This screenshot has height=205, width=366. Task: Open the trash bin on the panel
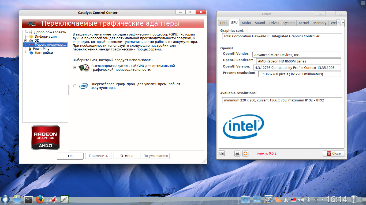tap(354, 199)
